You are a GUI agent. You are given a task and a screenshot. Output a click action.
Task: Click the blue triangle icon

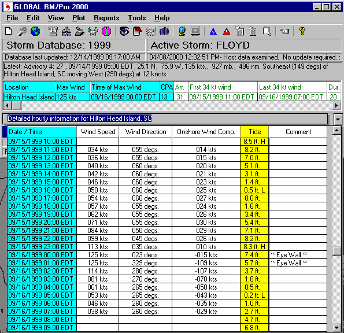(213, 32)
